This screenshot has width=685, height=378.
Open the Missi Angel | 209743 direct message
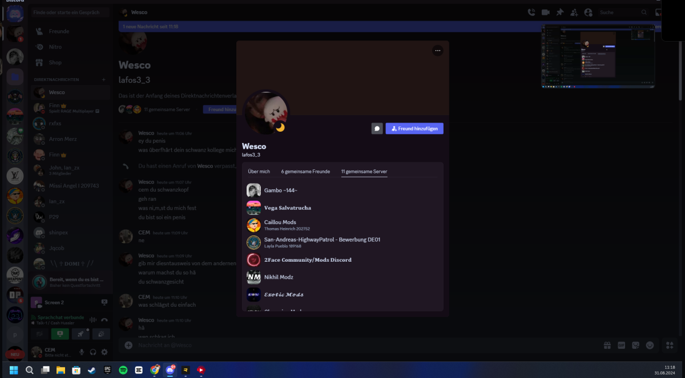(x=71, y=186)
